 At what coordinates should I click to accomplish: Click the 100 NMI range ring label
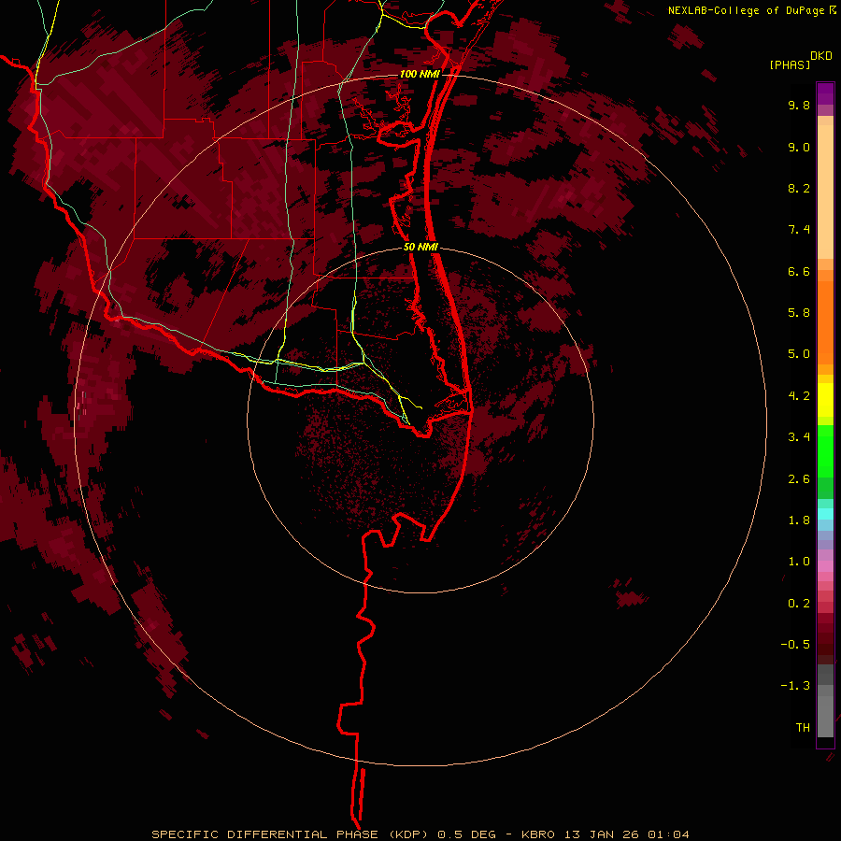(x=420, y=74)
